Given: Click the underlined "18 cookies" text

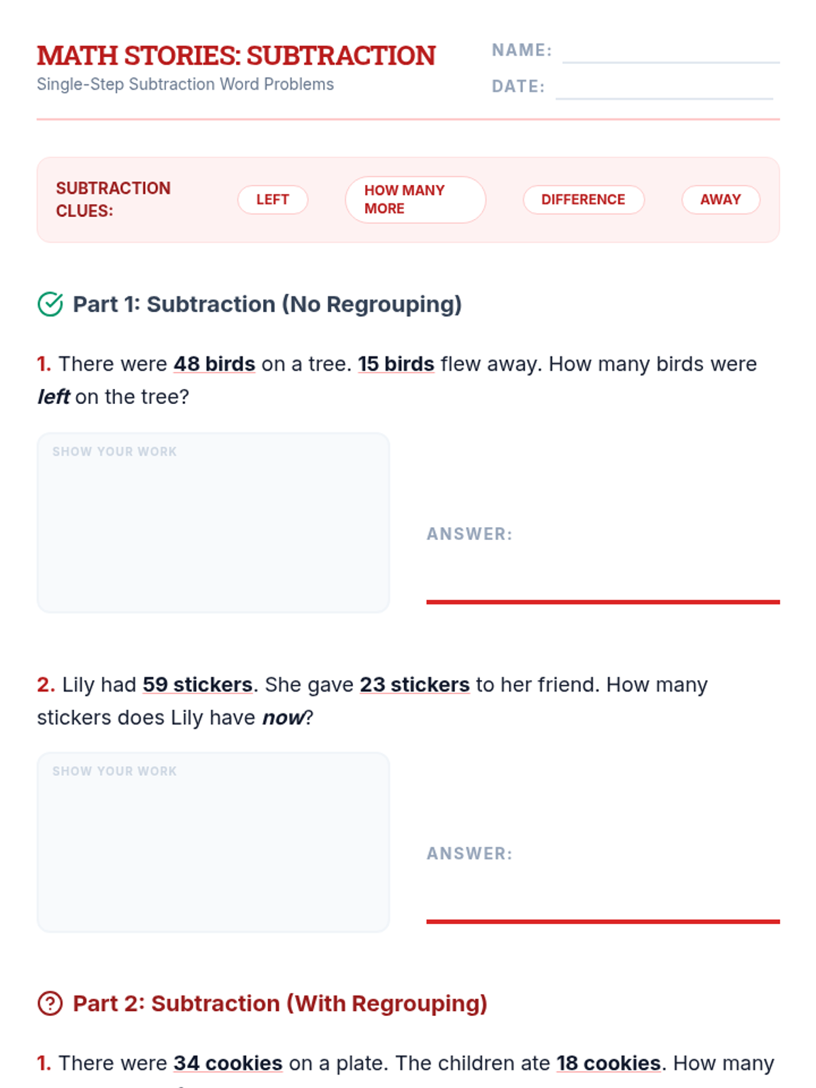Looking at the screenshot, I should 609,1063.
